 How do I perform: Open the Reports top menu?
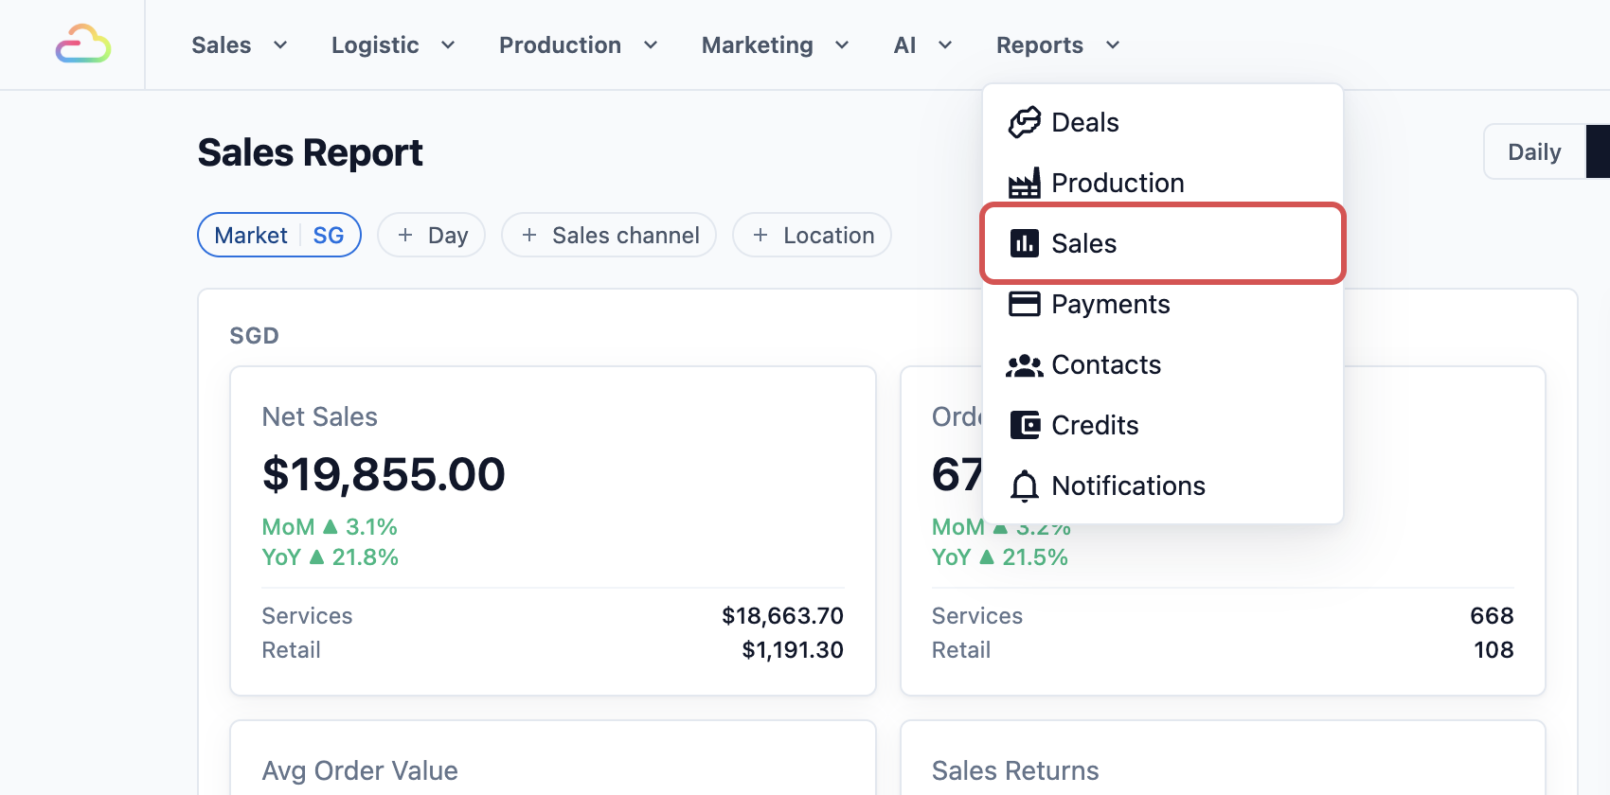(x=1058, y=44)
